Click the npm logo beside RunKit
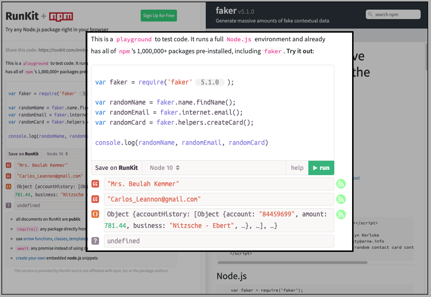The width and height of the screenshot is (431, 297). pos(61,17)
